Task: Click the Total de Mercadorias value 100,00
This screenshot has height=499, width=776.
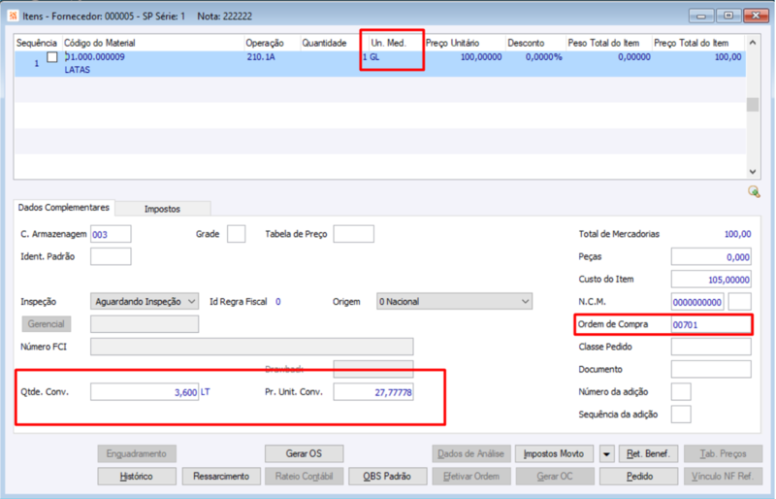Action: [737, 234]
